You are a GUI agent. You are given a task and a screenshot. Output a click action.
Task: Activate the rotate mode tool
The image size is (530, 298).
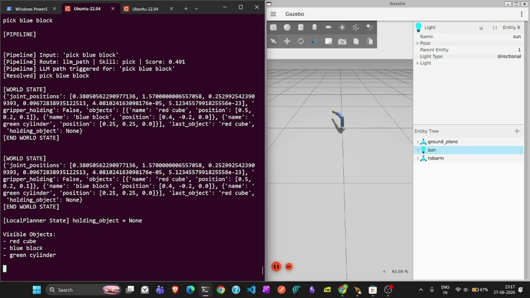tap(301, 41)
